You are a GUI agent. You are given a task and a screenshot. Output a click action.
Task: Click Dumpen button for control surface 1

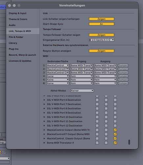123,65
